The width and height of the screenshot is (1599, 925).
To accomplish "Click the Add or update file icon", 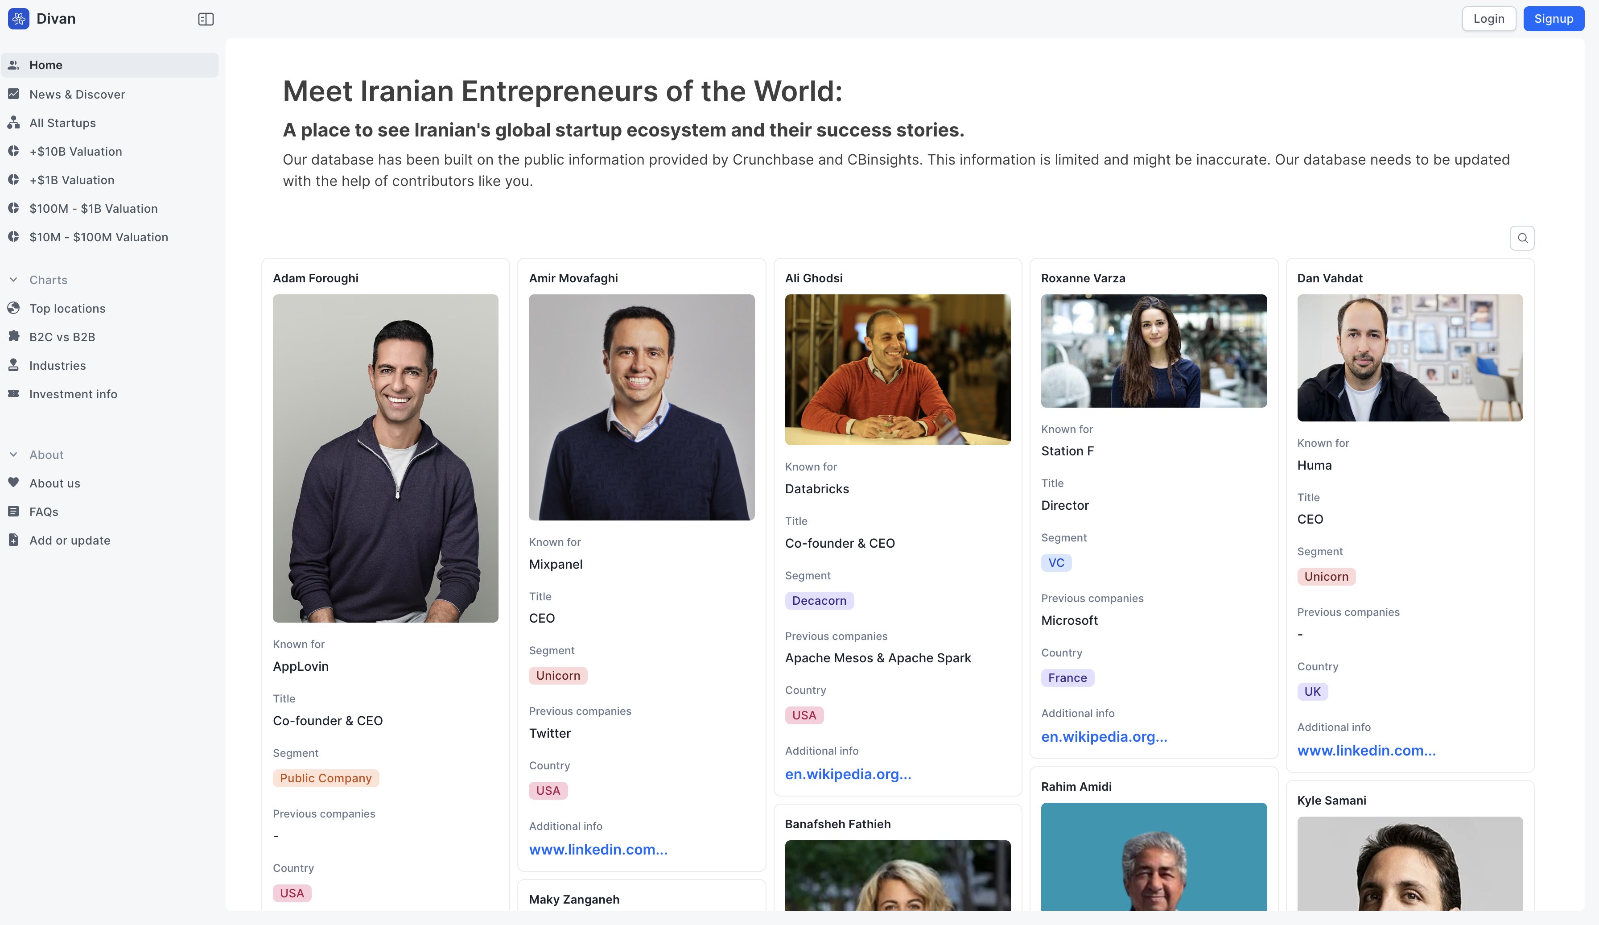I will point(13,540).
